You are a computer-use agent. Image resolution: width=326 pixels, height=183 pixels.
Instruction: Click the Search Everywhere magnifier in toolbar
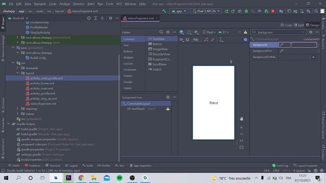316,11
